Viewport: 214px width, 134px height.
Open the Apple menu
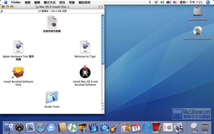[x=6, y=2]
